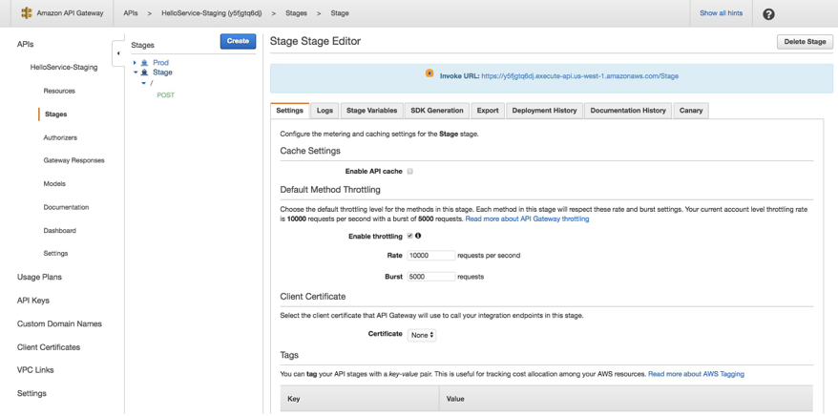Open HelloService-Staging in the sidebar
Image resolution: width=838 pixels, height=416 pixels.
(x=64, y=68)
